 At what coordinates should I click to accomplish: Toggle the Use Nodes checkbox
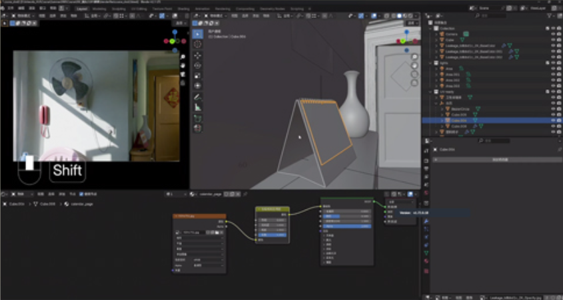tap(81, 194)
